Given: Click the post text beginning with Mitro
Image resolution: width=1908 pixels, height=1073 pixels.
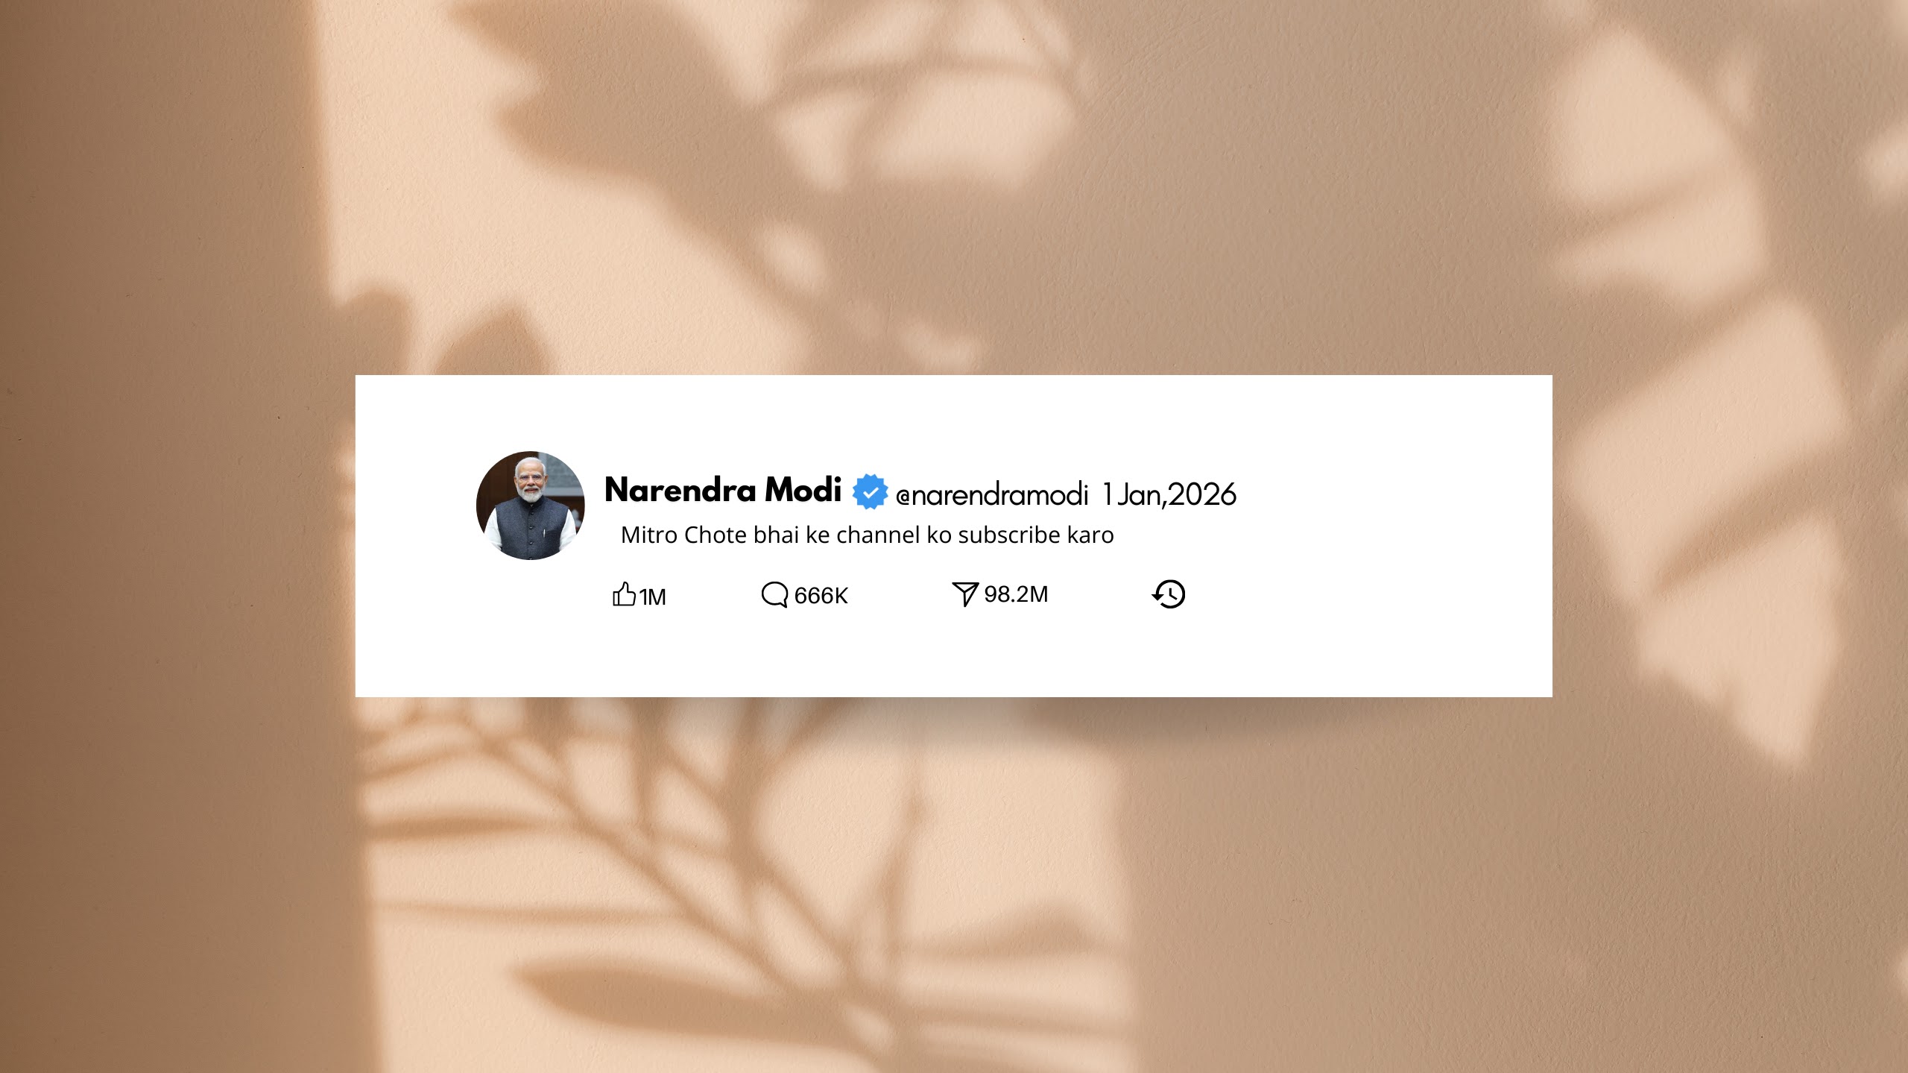Looking at the screenshot, I should click(868, 535).
